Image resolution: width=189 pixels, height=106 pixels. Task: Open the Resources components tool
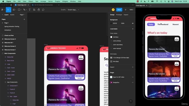point(34,10)
